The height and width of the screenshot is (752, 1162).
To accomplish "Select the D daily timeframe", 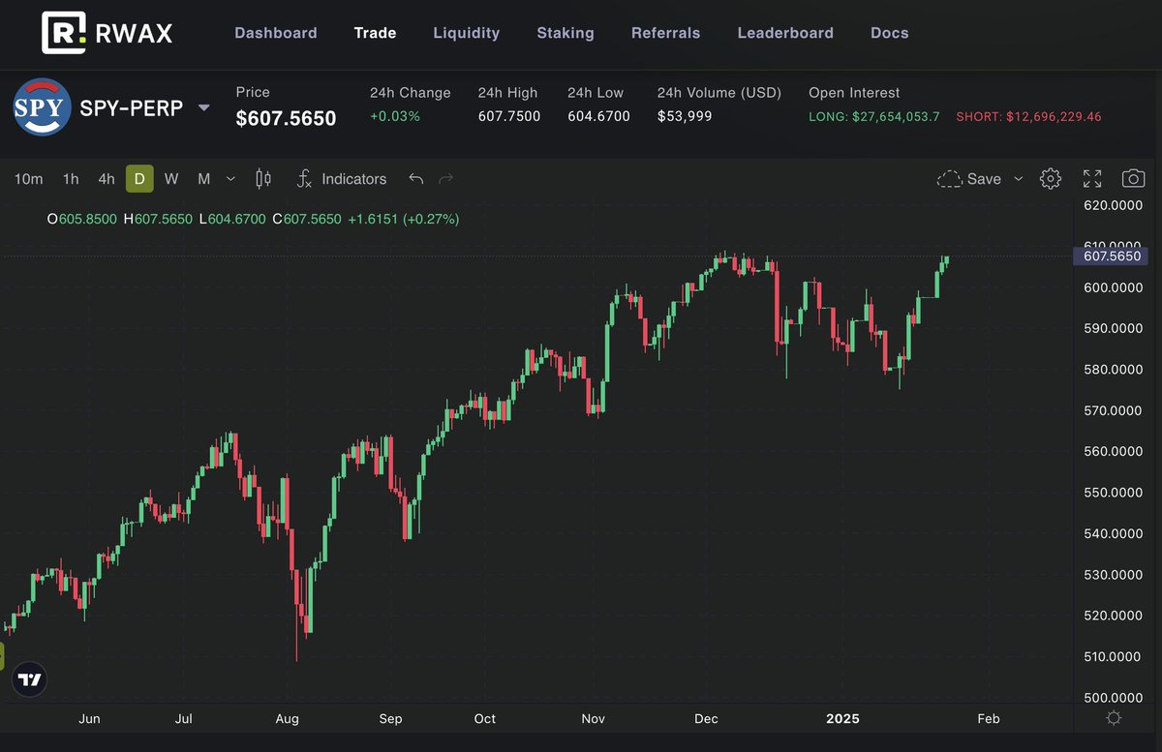I will click(x=138, y=179).
